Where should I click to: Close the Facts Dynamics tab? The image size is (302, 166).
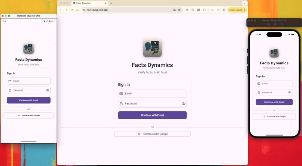click(x=105, y=3)
